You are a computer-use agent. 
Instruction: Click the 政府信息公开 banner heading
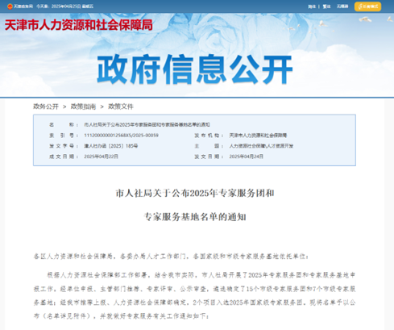(x=194, y=69)
